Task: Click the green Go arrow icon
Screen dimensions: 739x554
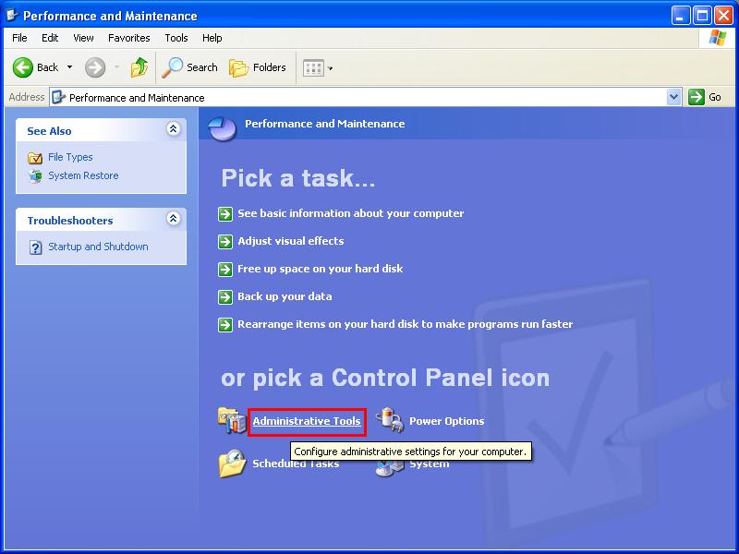Action: [697, 97]
